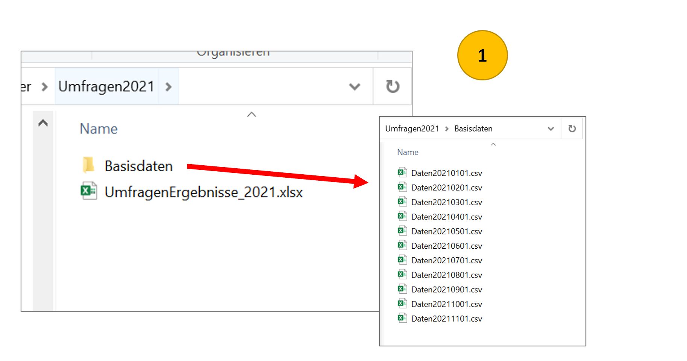Select Daten20211001.csv file name
This screenshot has height=361, width=687.
pyautogui.click(x=447, y=304)
